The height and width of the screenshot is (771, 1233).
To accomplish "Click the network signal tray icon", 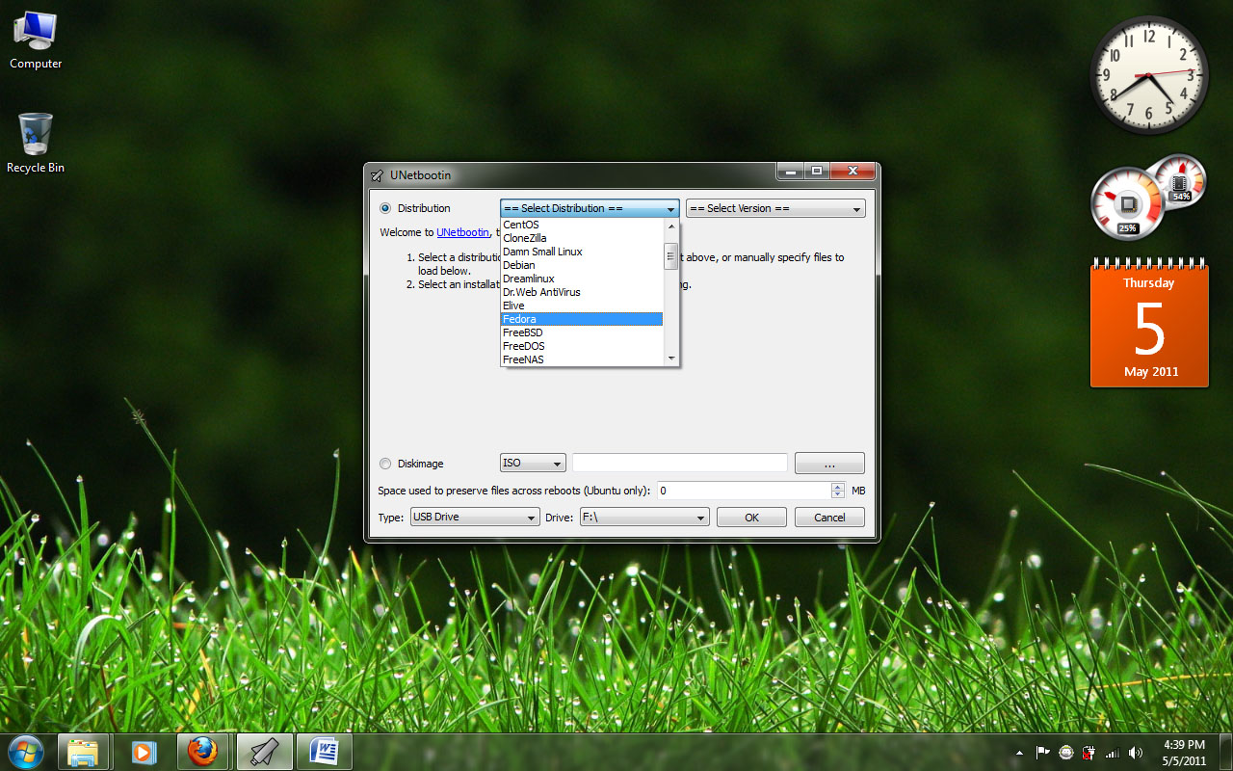I will click(1113, 753).
